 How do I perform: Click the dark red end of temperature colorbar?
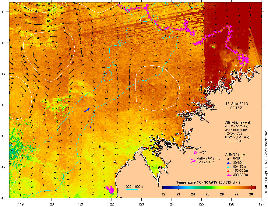pos(254,188)
